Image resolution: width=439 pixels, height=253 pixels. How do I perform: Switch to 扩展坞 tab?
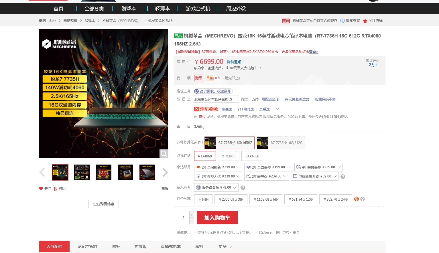point(140,246)
